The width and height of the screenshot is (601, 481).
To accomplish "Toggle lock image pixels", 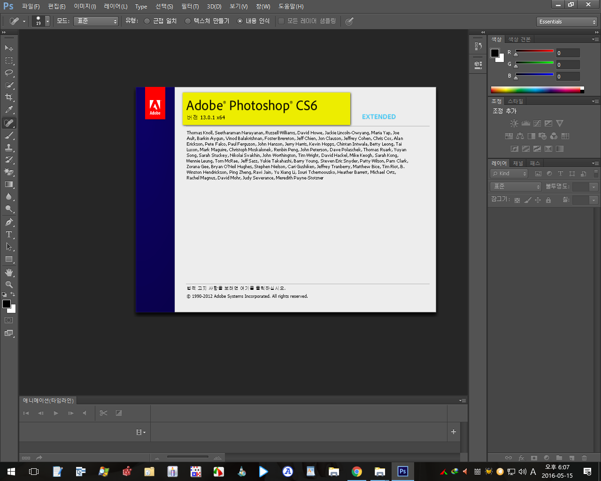I will coord(527,200).
